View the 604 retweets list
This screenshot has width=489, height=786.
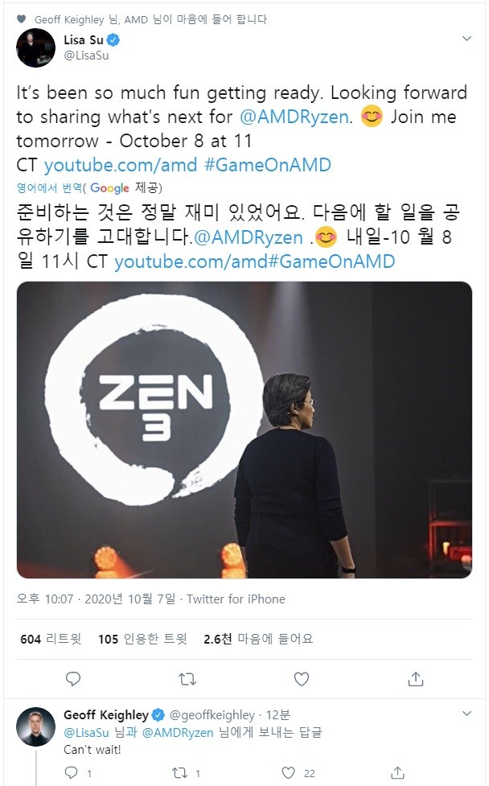click(x=51, y=639)
